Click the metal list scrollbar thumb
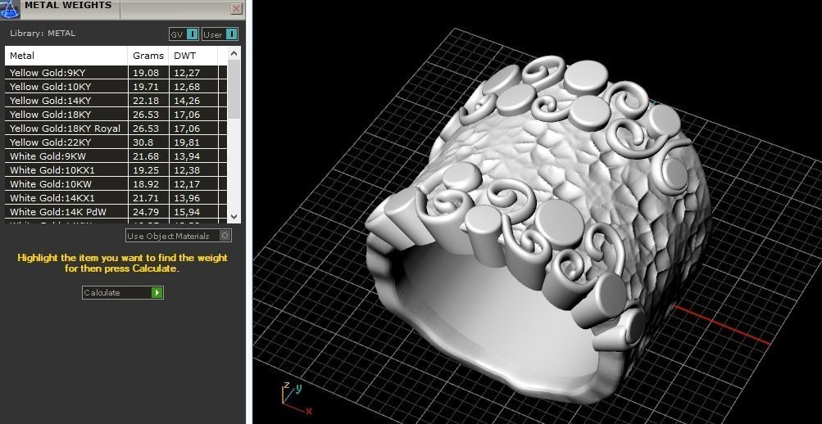This screenshot has height=424, width=822. [x=234, y=89]
